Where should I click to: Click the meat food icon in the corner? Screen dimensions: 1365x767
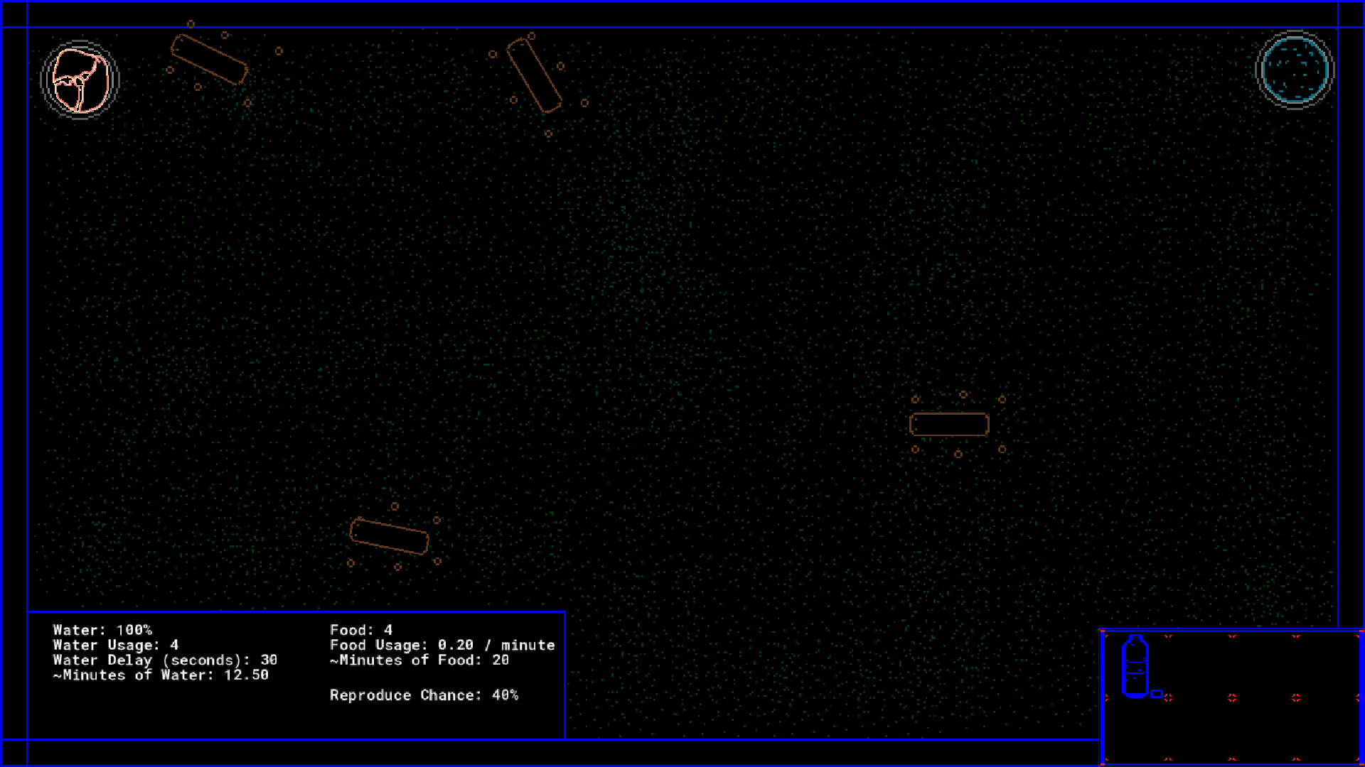(80, 80)
